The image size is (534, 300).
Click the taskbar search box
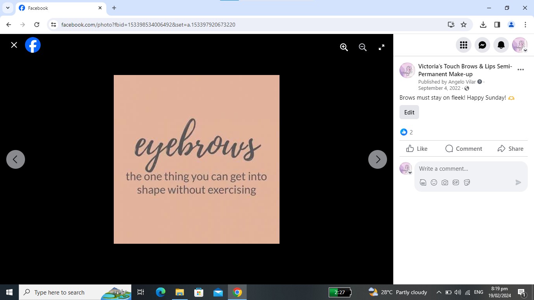coord(75,292)
